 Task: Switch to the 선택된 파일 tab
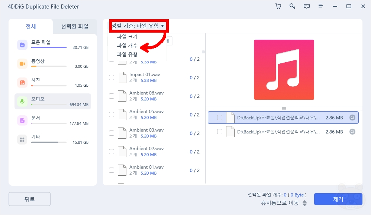(x=75, y=26)
